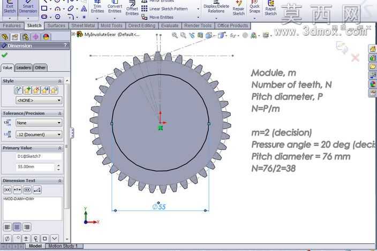Switch to the Direct Editing tab
Image resolution: width=377 pixels, height=251 pixels.
[141, 26]
